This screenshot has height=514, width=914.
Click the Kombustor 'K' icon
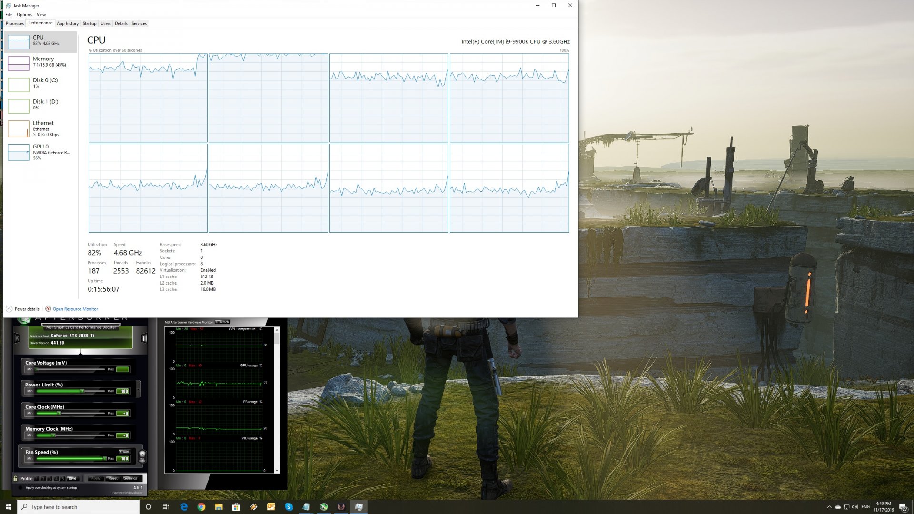(17, 338)
